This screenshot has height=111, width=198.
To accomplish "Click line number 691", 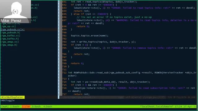I will click(64, 2).
